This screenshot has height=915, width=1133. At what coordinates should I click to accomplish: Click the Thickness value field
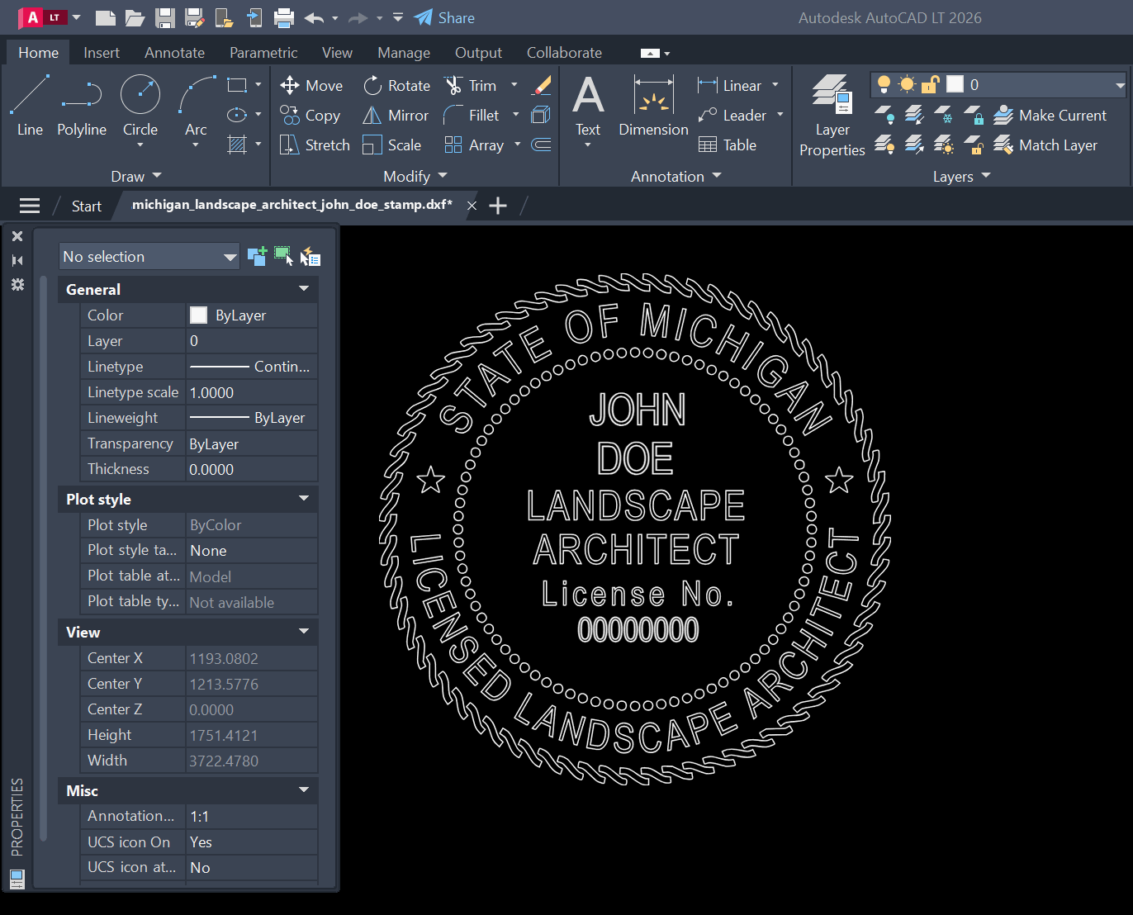(x=252, y=469)
